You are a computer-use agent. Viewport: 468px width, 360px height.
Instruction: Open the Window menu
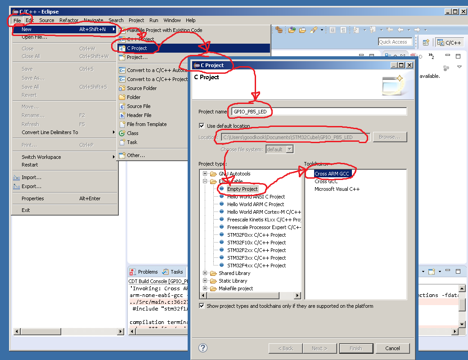point(172,20)
